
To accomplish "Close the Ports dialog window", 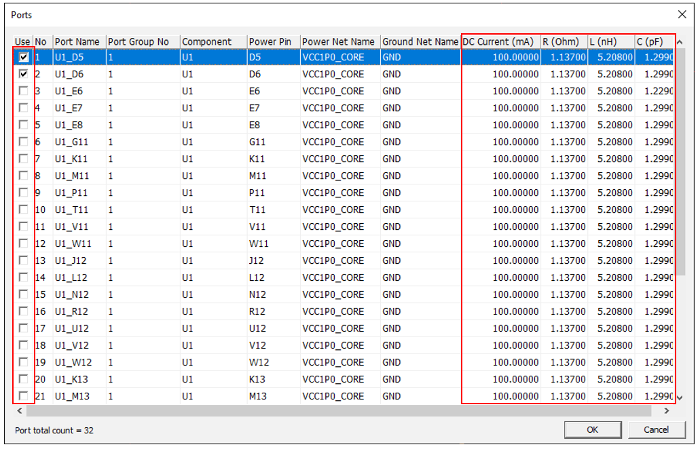I will point(682,14).
